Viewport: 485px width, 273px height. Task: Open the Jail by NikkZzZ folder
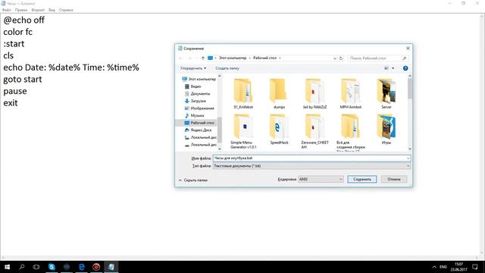click(x=314, y=93)
